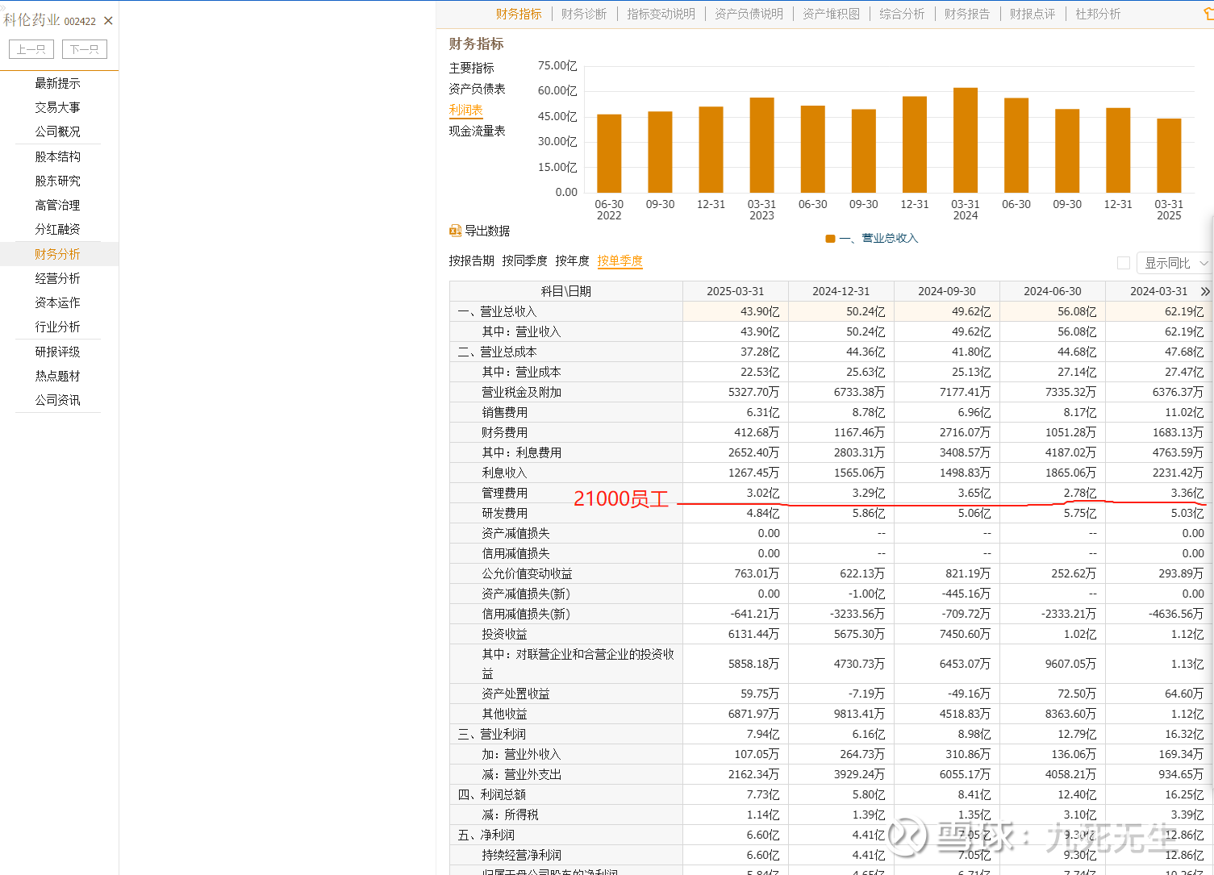Click the 2024-09-30 column header
Viewport: 1214px width, 875px height.
point(946,291)
